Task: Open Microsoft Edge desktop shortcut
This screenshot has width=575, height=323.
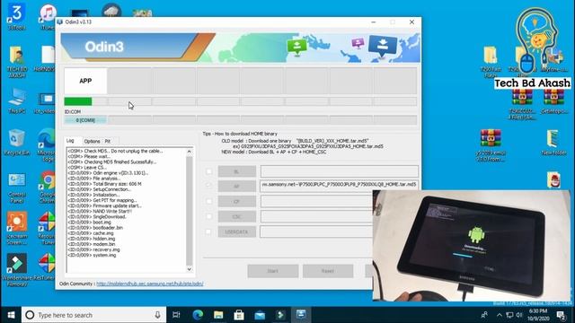Action: (x=47, y=144)
